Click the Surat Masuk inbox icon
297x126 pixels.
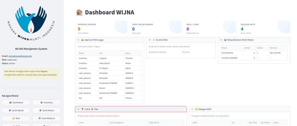(10, 110)
